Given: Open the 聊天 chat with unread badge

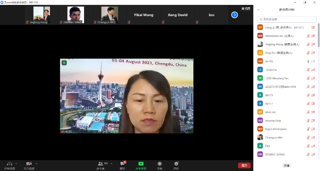Looking at the screenshot, I should [x=122, y=165].
